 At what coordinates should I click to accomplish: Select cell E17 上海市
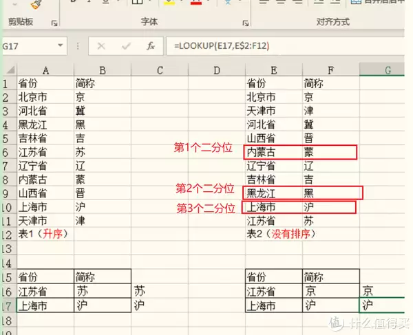click(274, 305)
